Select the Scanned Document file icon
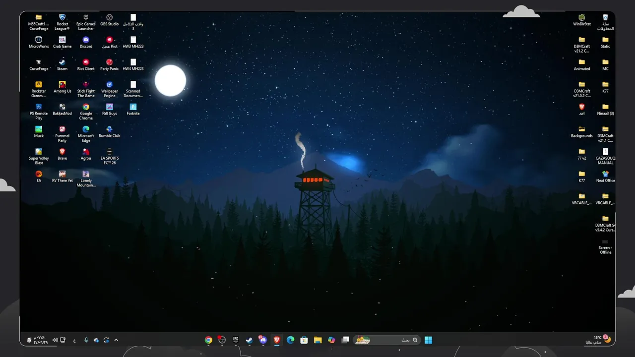 [x=133, y=90]
